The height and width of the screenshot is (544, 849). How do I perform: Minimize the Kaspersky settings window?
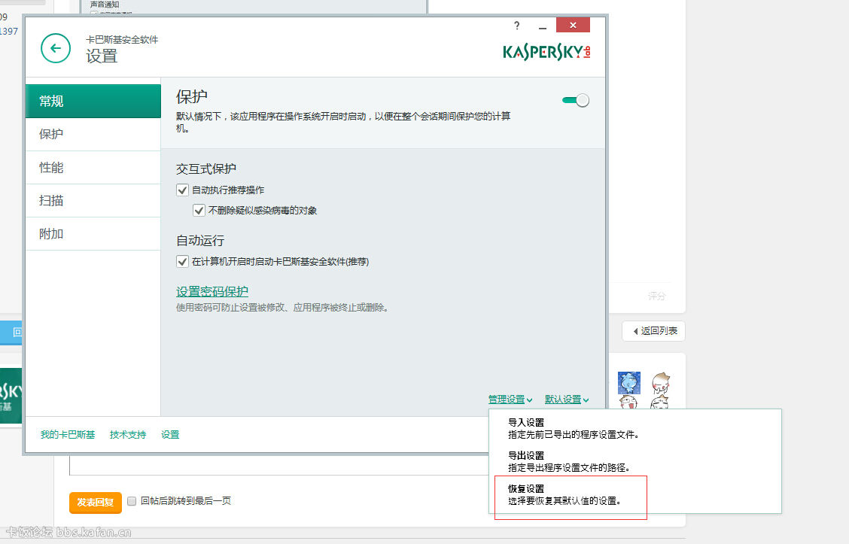pyautogui.click(x=543, y=26)
